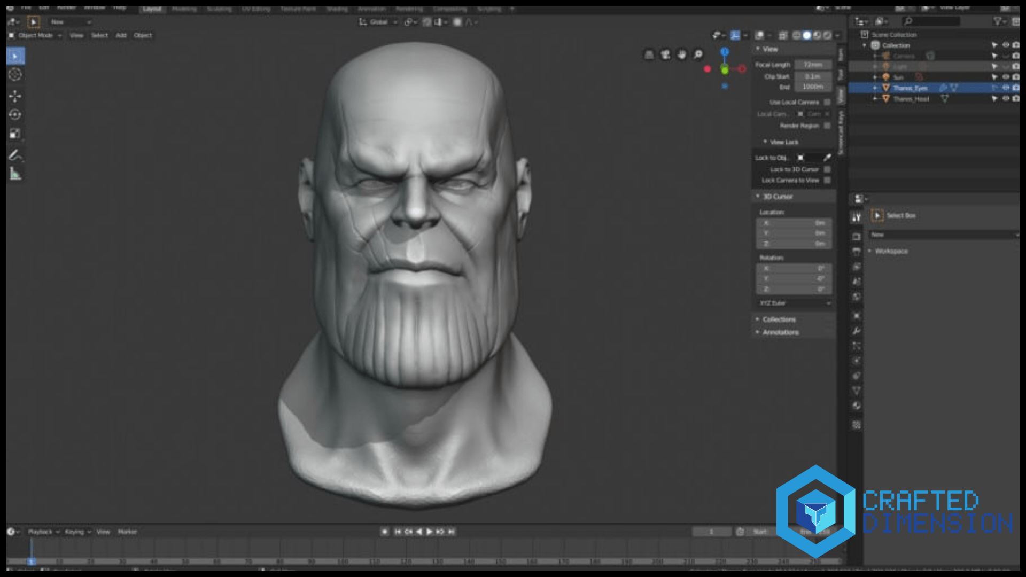The image size is (1026, 577).
Task: Click the Focal Length value field
Action: 813,65
